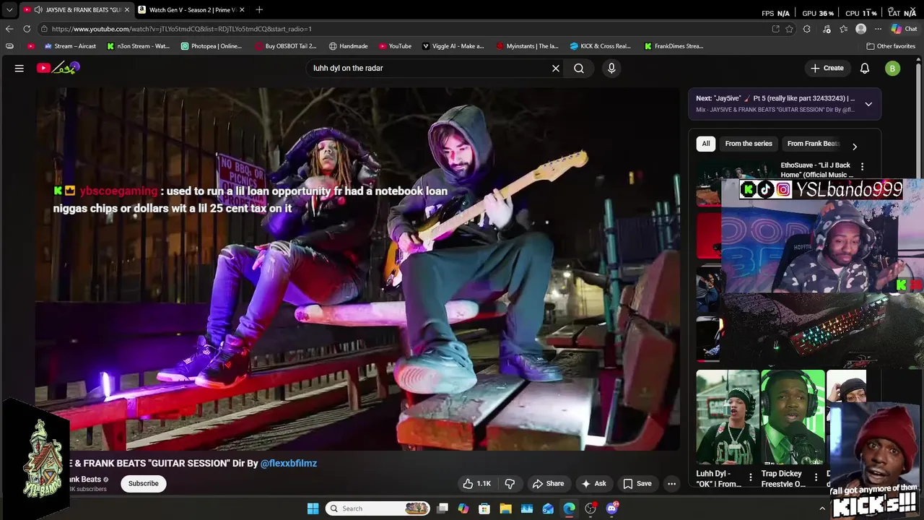Start voice search with the microphone

(611, 68)
